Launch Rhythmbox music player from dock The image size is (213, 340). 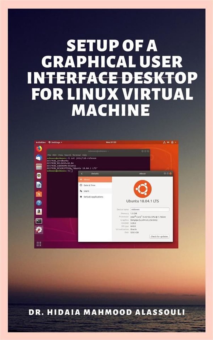click(39, 176)
